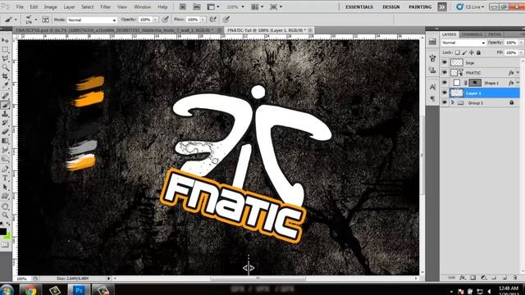
Task: Toggle Quick Mask mode icon
Action: (5, 245)
